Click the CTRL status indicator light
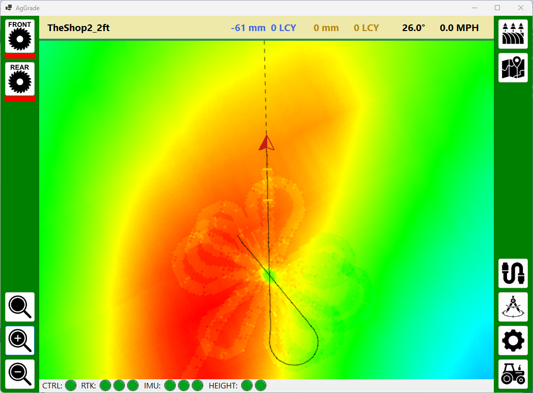This screenshot has height=393, width=533. [71, 386]
